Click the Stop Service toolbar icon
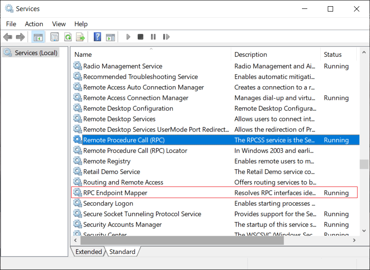 pyautogui.click(x=140, y=36)
